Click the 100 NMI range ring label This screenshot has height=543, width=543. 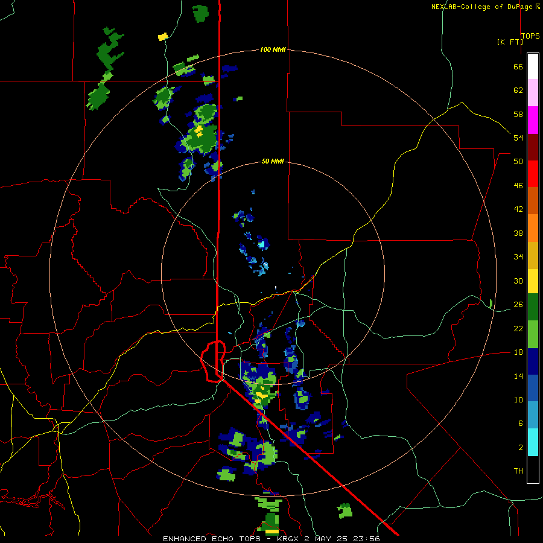pyautogui.click(x=273, y=49)
